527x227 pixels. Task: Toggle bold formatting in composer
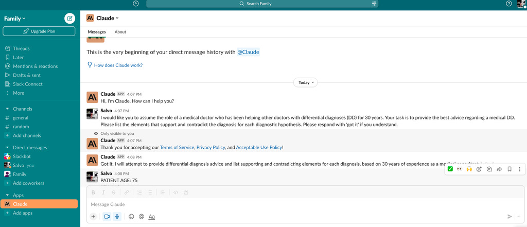[x=94, y=193]
